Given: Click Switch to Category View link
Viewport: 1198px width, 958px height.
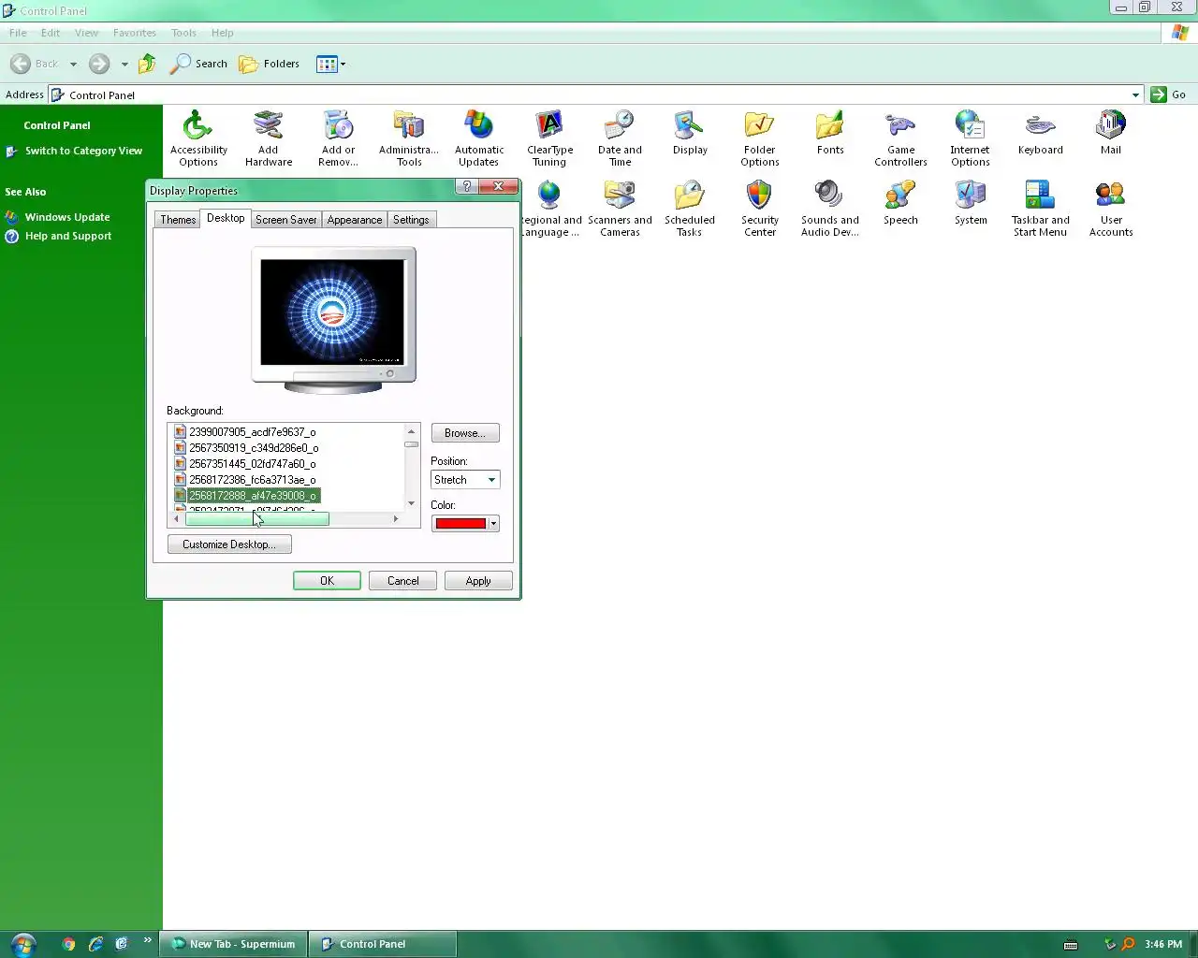Looking at the screenshot, I should [83, 151].
